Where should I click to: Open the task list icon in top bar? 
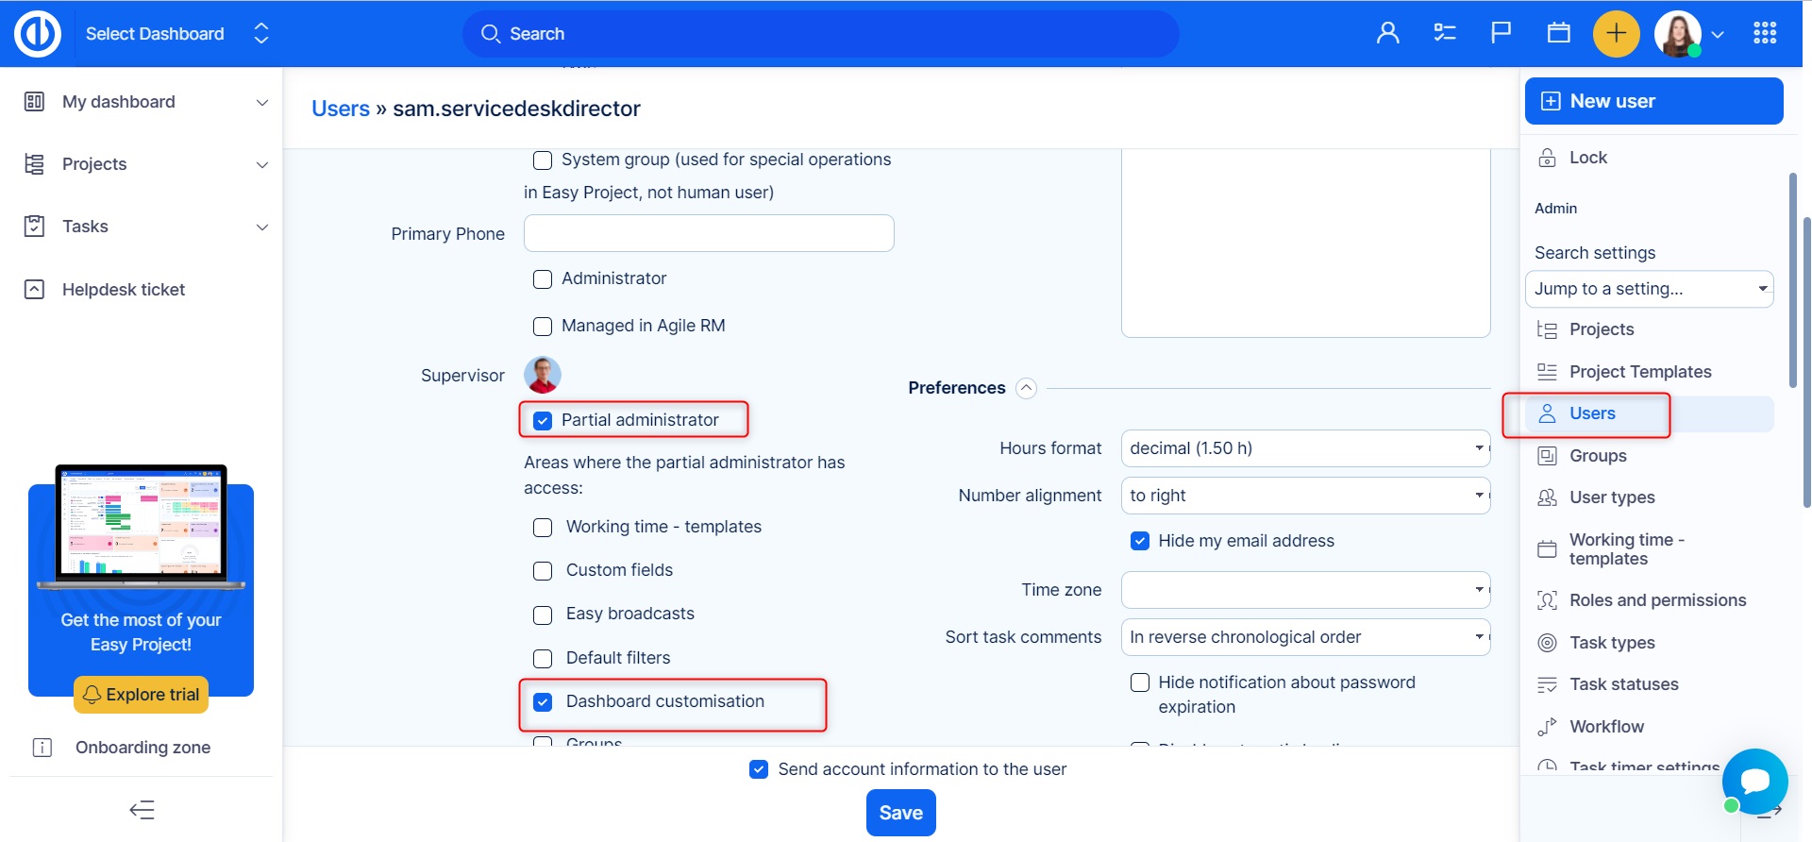point(1444,33)
